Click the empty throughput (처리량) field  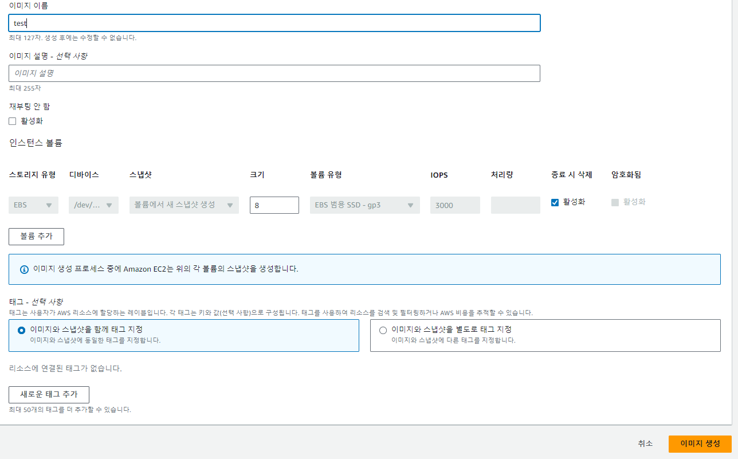[x=516, y=205]
